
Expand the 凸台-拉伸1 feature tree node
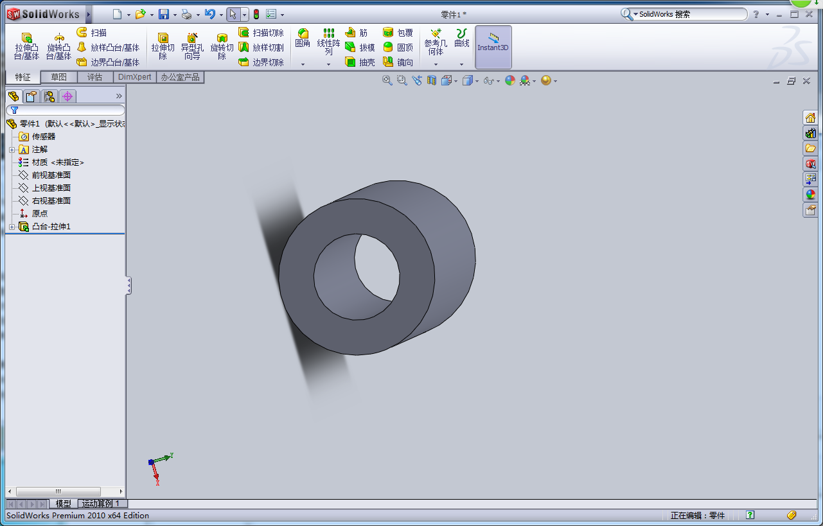coord(12,227)
